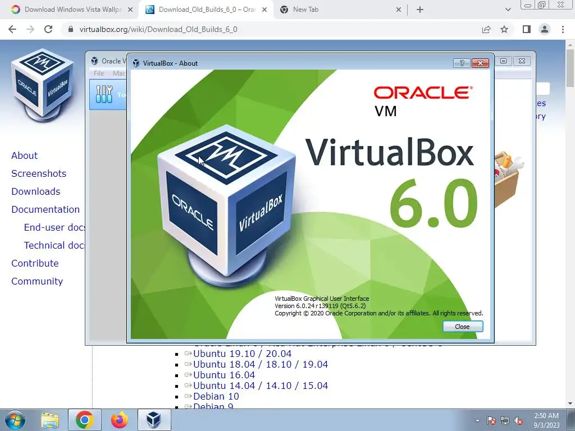Go back in the browser

[x=12, y=29]
